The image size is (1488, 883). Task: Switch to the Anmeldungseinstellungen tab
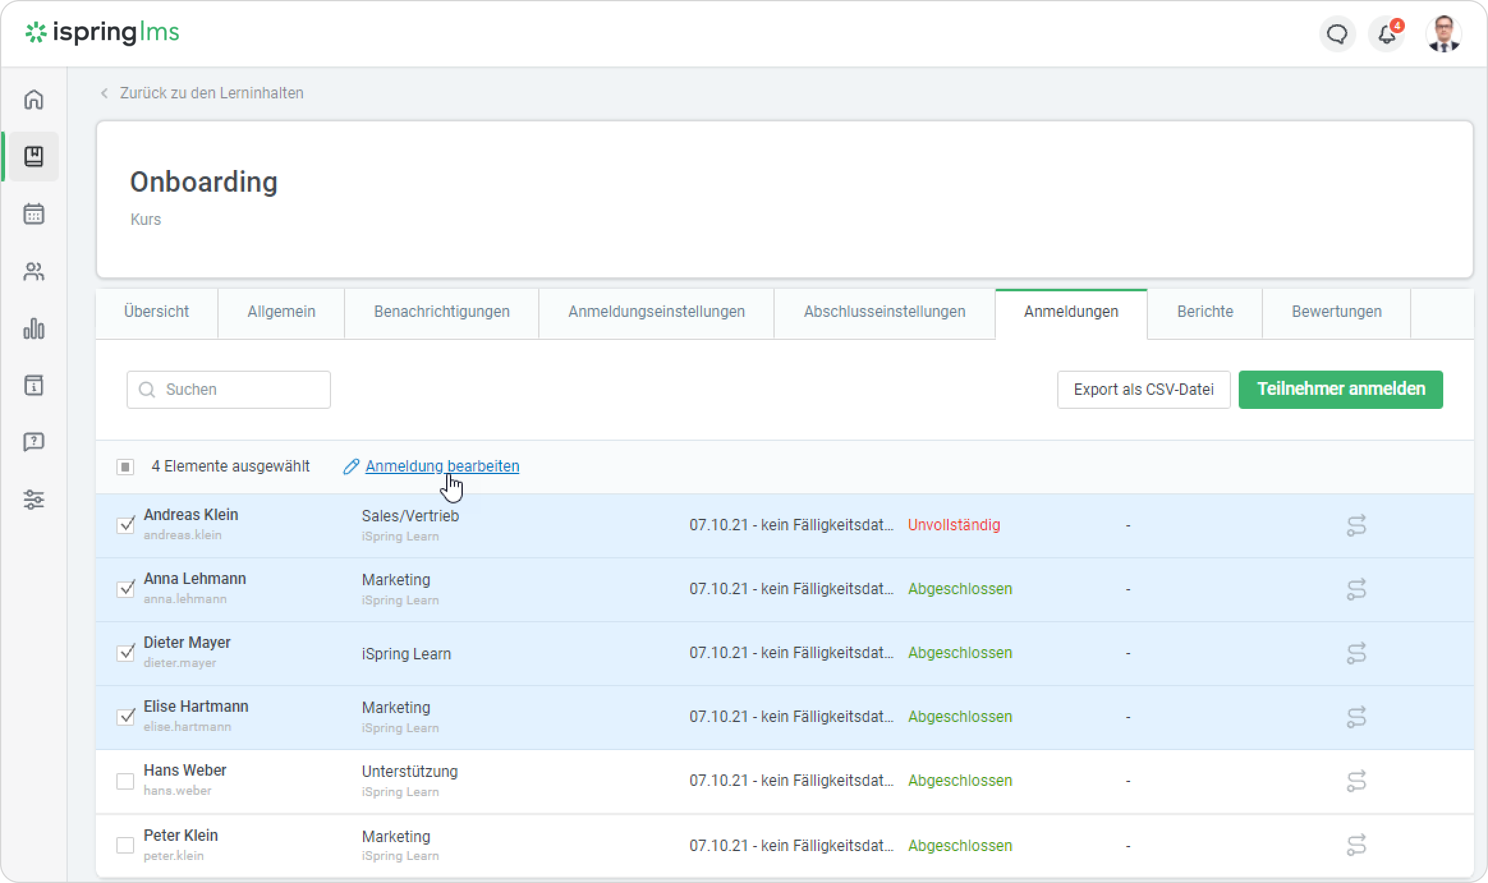click(x=656, y=312)
